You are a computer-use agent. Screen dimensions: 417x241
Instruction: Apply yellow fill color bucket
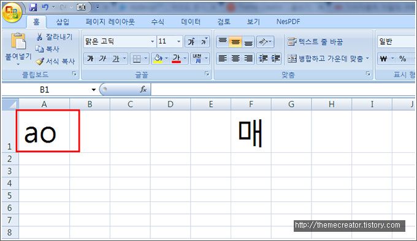point(158,58)
